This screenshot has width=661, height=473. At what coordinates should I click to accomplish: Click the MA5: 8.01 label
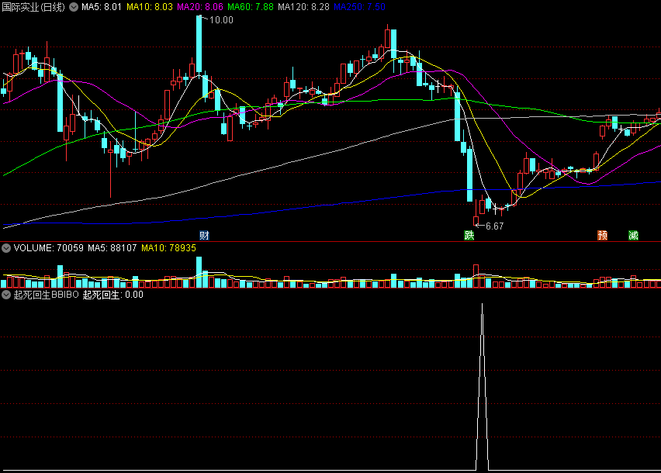point(102,7)
